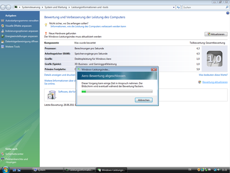Click the switch windows quick launch icon
This screenshot has width=230, height=173.
(19, 170)
